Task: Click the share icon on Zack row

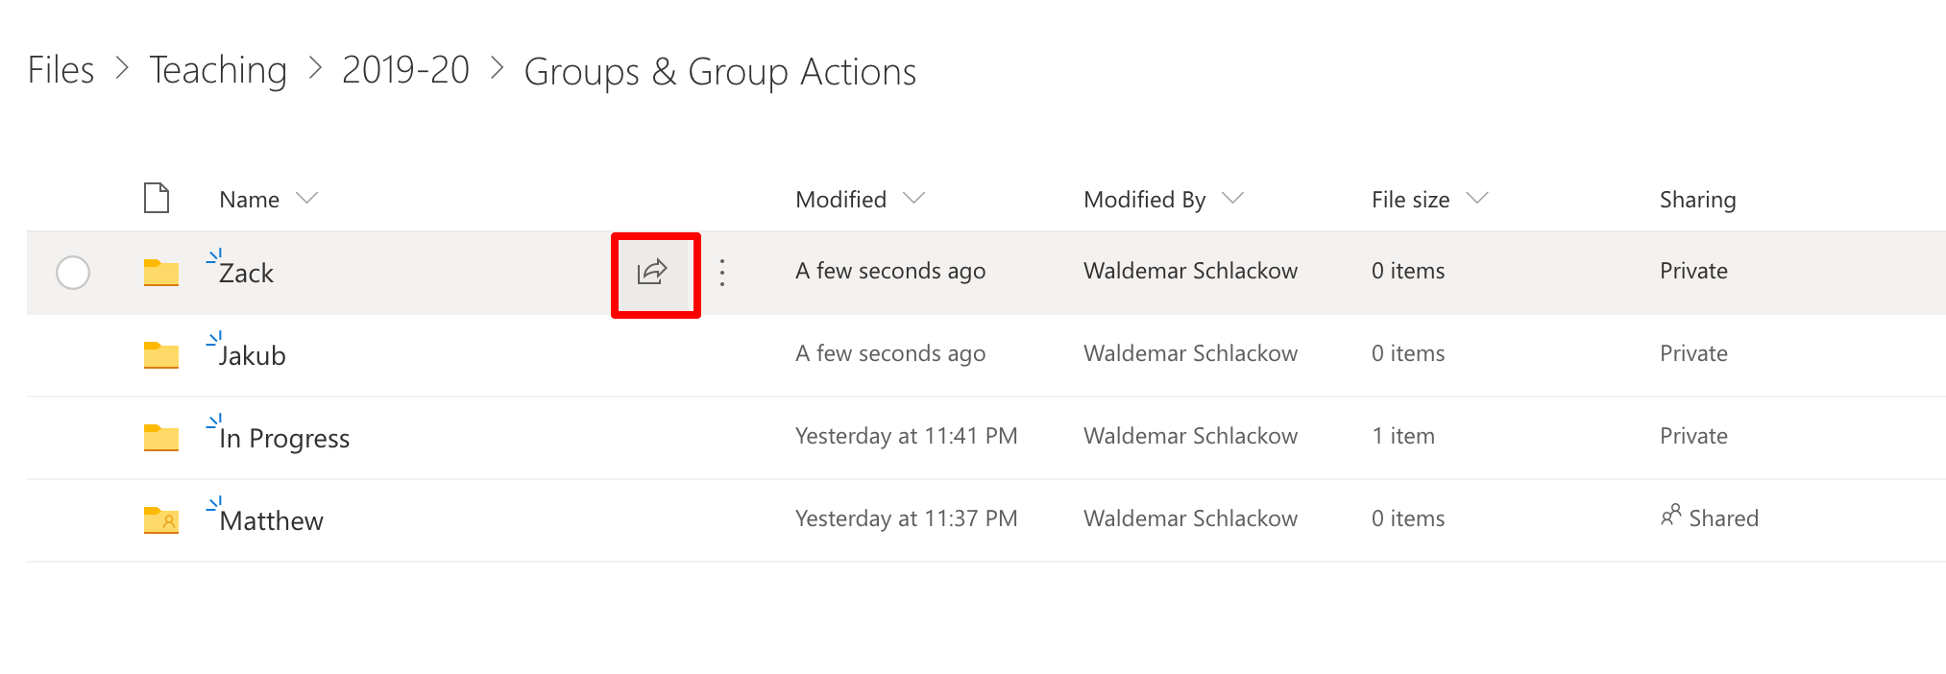Action: 652,272
